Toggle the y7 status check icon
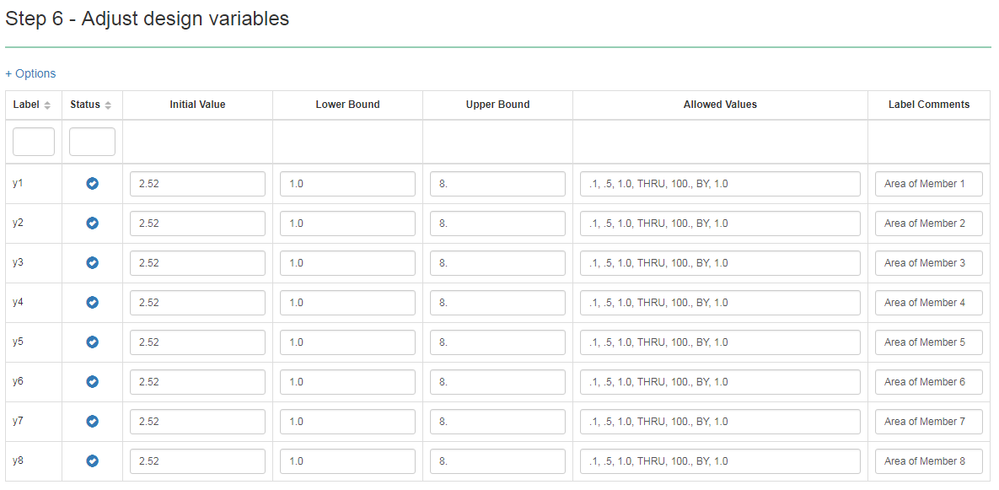Image resolution: width=999 pixels, height=490 pixels. 93,421
